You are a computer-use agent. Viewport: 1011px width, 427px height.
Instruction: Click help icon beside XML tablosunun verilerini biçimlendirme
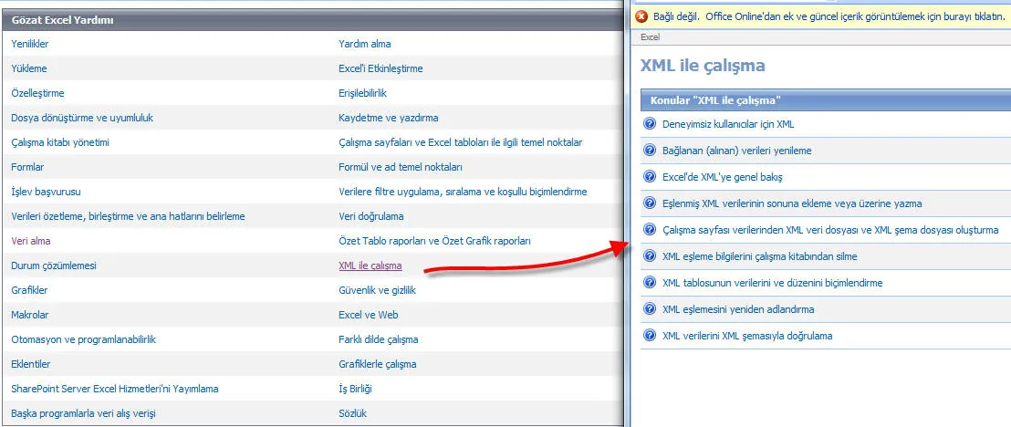click(650, 283)
